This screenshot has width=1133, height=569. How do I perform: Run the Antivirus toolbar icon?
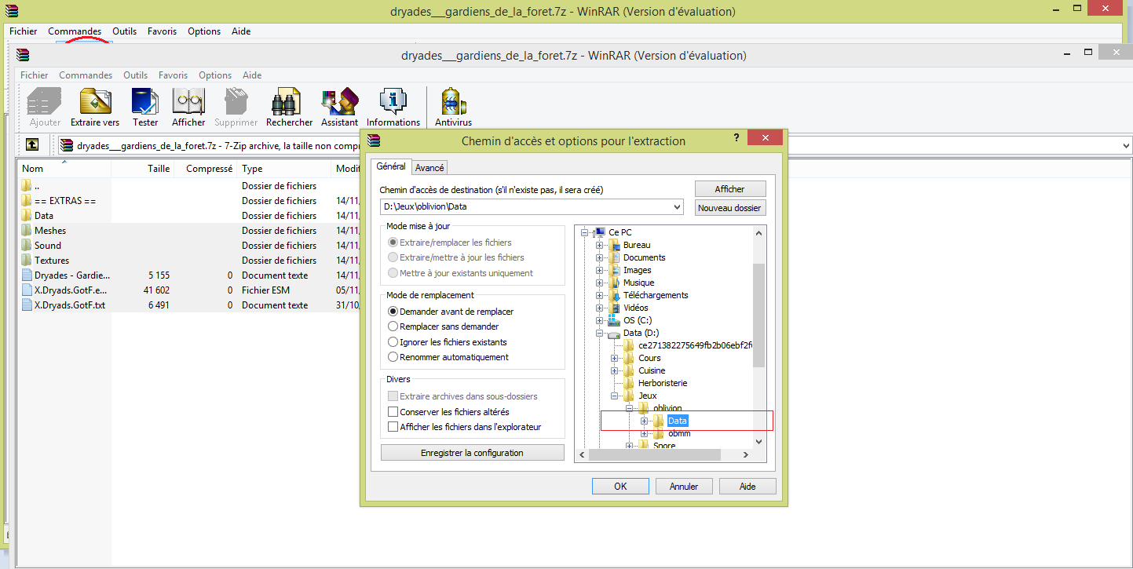(x=454, y=101)
